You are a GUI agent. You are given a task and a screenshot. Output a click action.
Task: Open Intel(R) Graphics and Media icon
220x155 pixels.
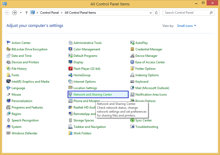pos(8,81)
